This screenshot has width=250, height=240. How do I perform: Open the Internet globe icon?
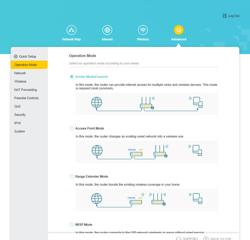107,30
